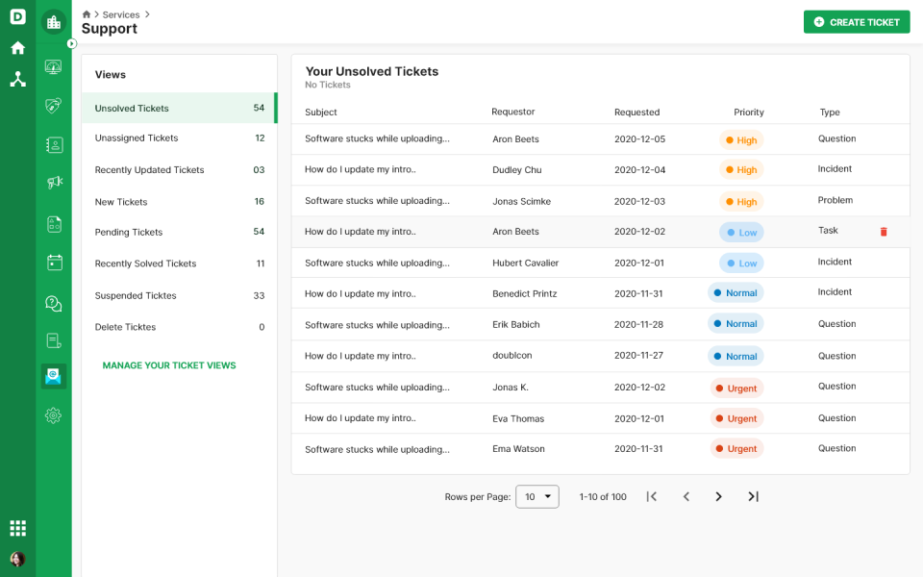Select the Recently Updated Tickets view
The height and width of the screenshot is (577, 923).
pyautogui.click(x=179, y=169)
